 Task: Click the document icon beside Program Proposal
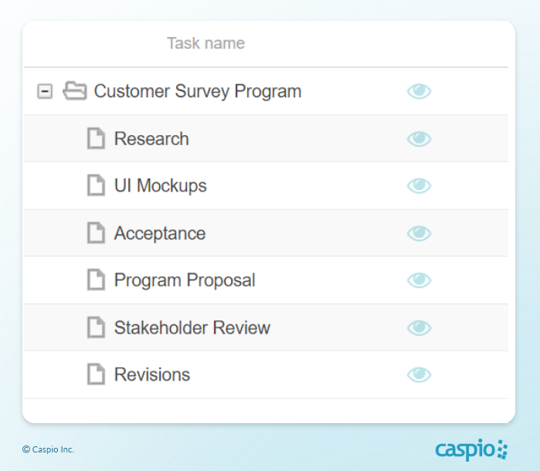tap(96, 280)
